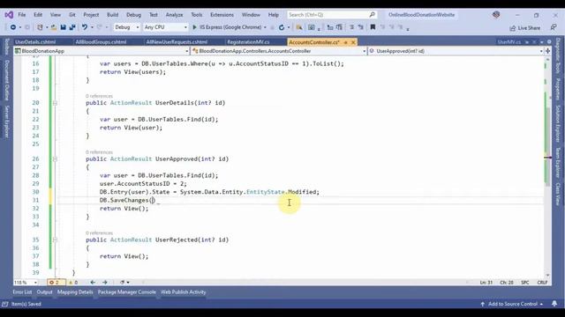Click Add to Source Control

click(x=512, y=304)
